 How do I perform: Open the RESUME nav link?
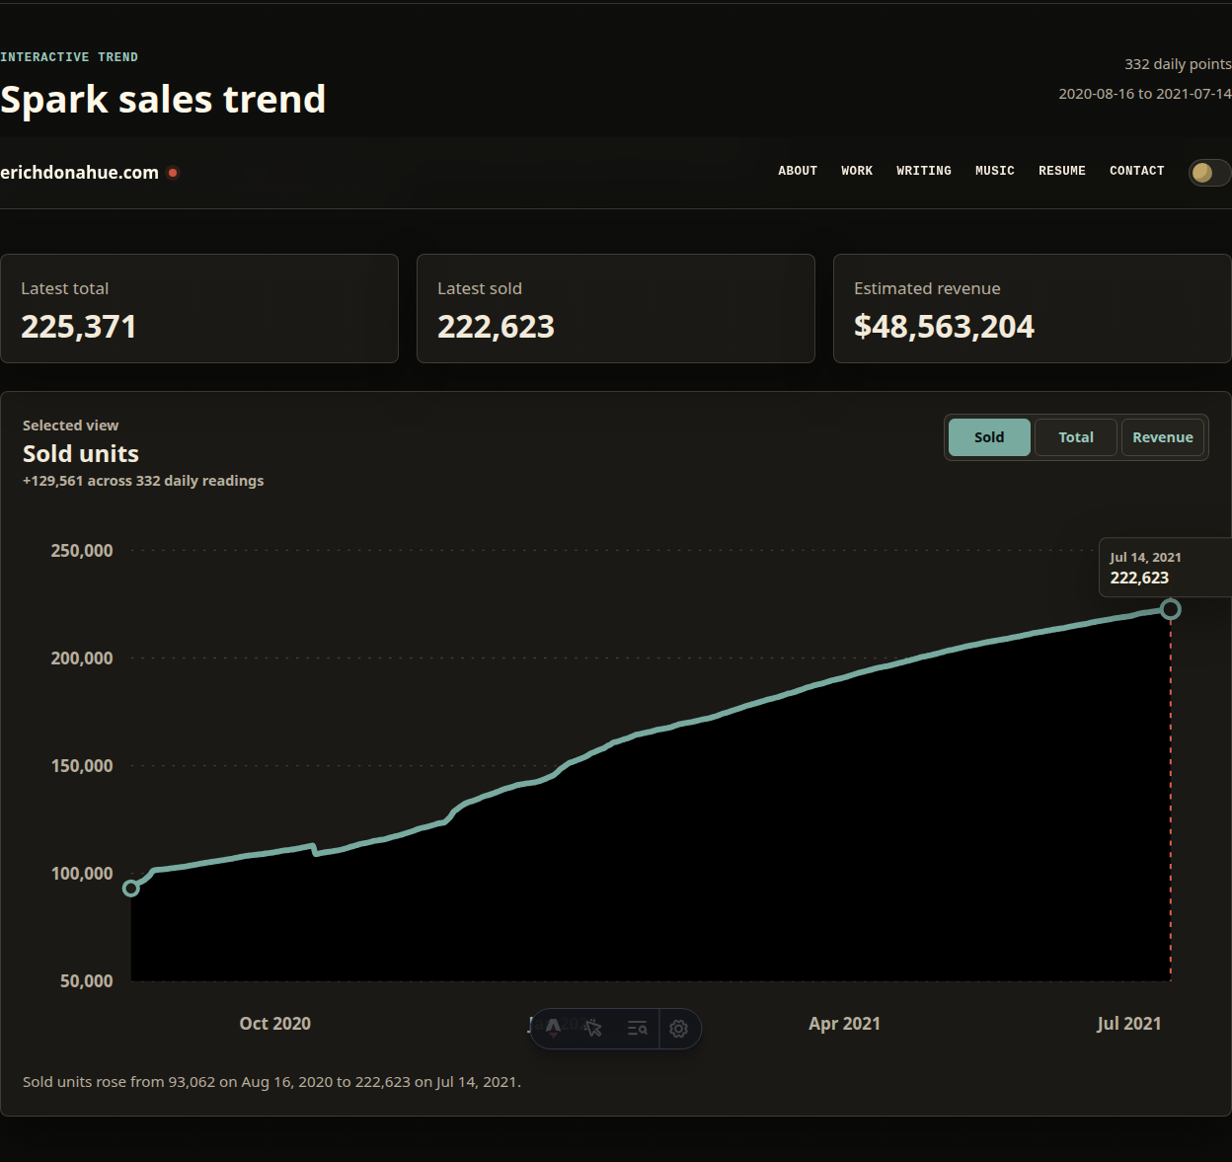tap(1062, 171)
